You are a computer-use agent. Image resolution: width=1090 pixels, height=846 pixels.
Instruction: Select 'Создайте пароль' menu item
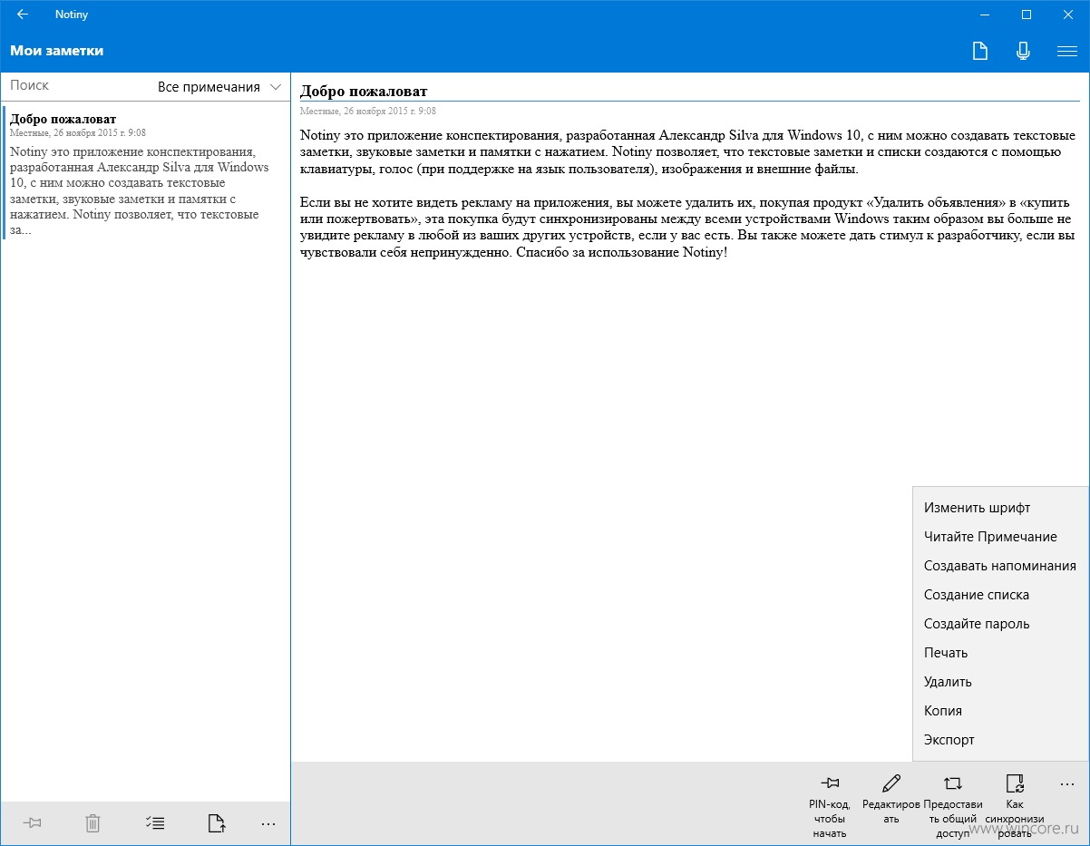1000,624
